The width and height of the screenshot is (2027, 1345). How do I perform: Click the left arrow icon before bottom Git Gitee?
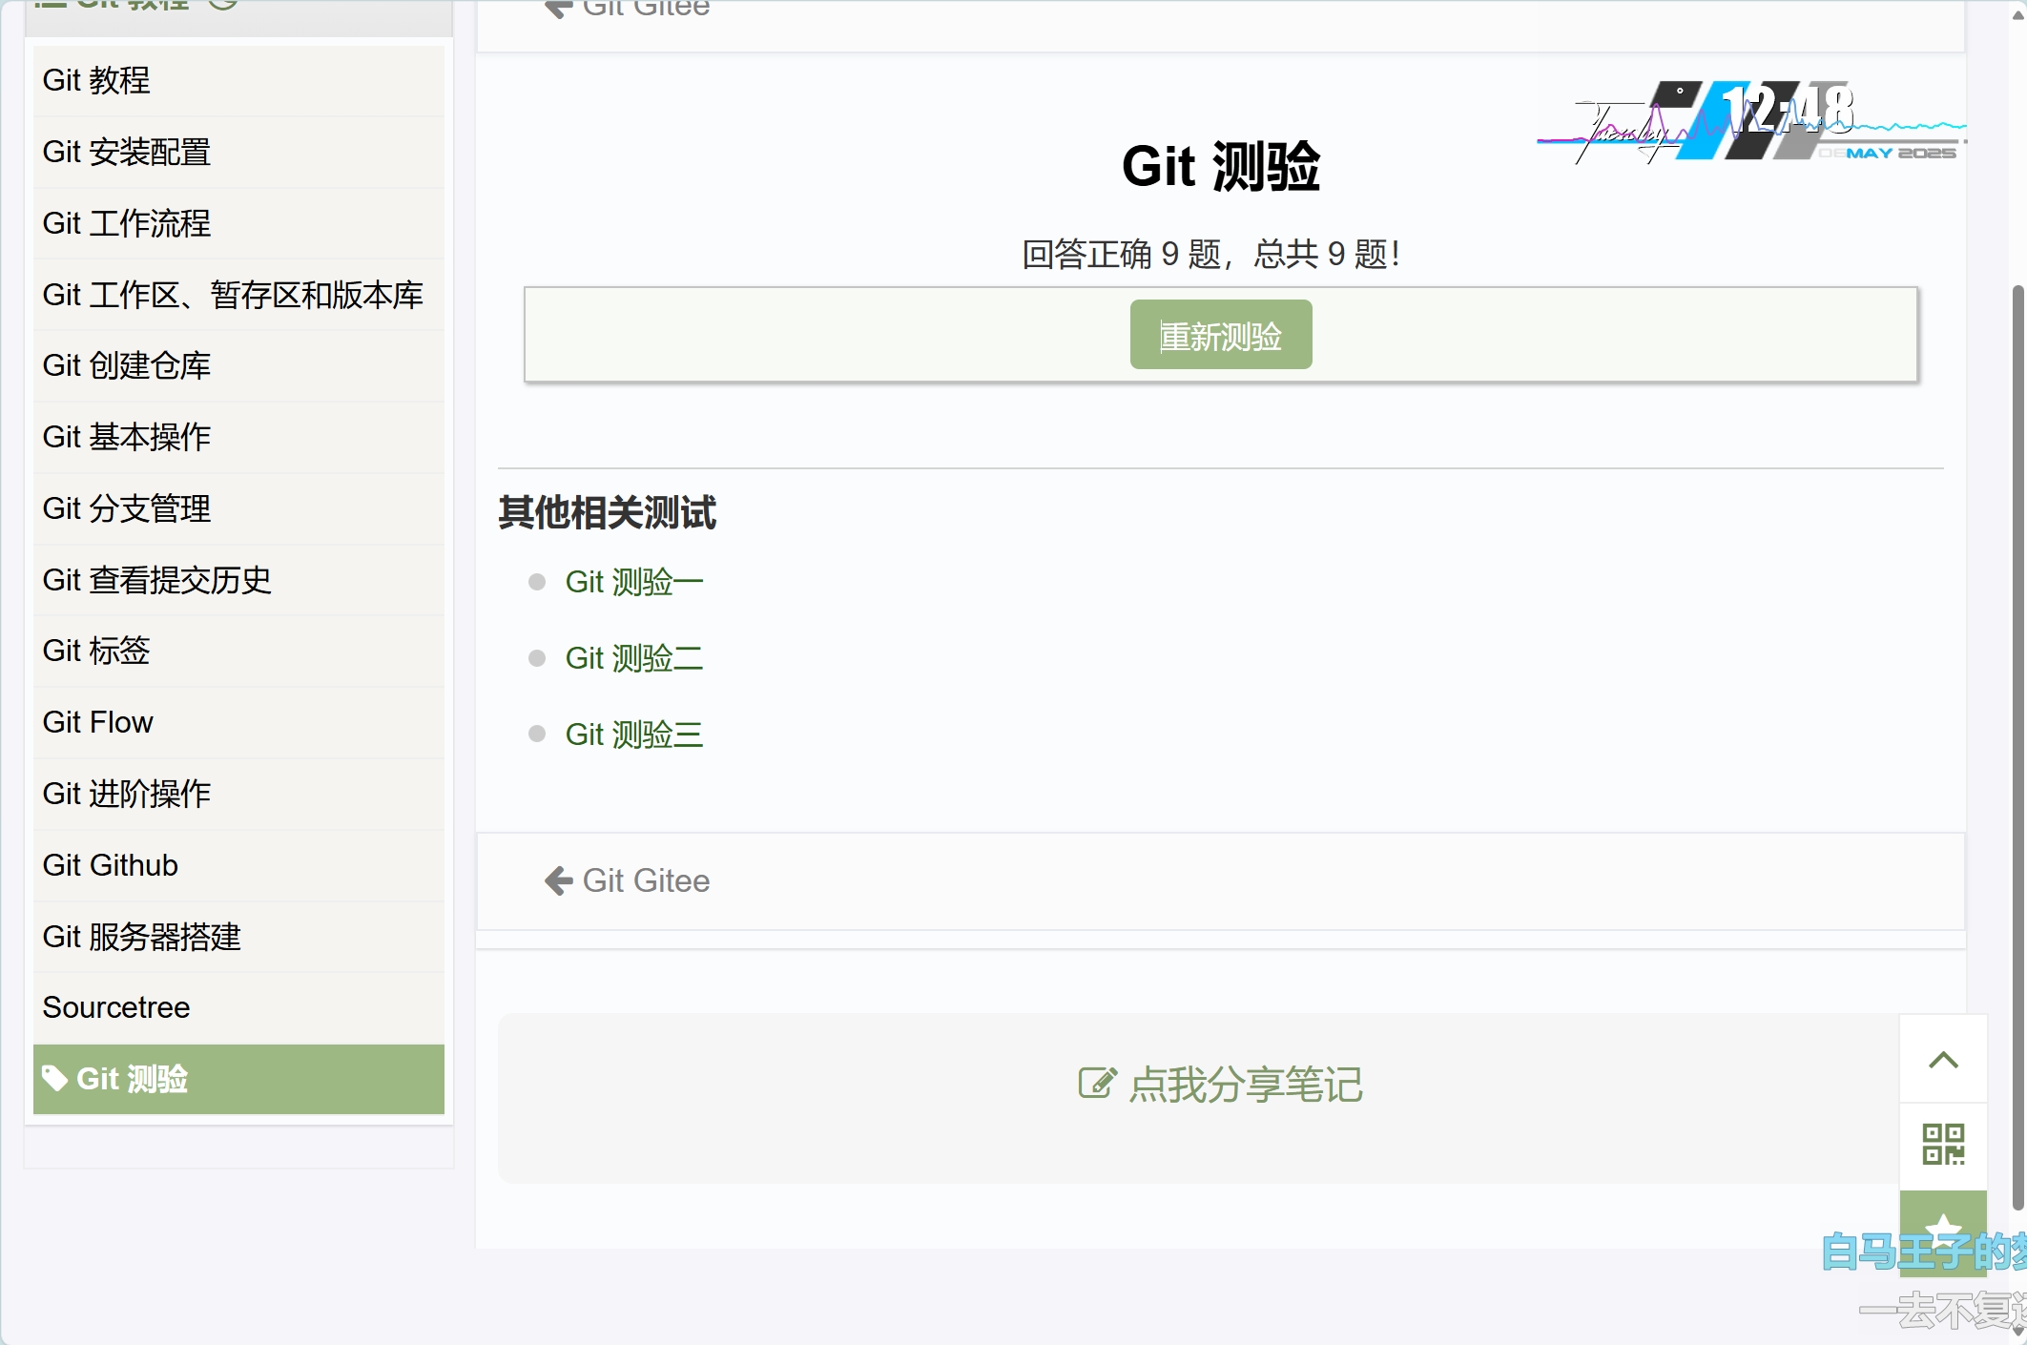[558, 880]
